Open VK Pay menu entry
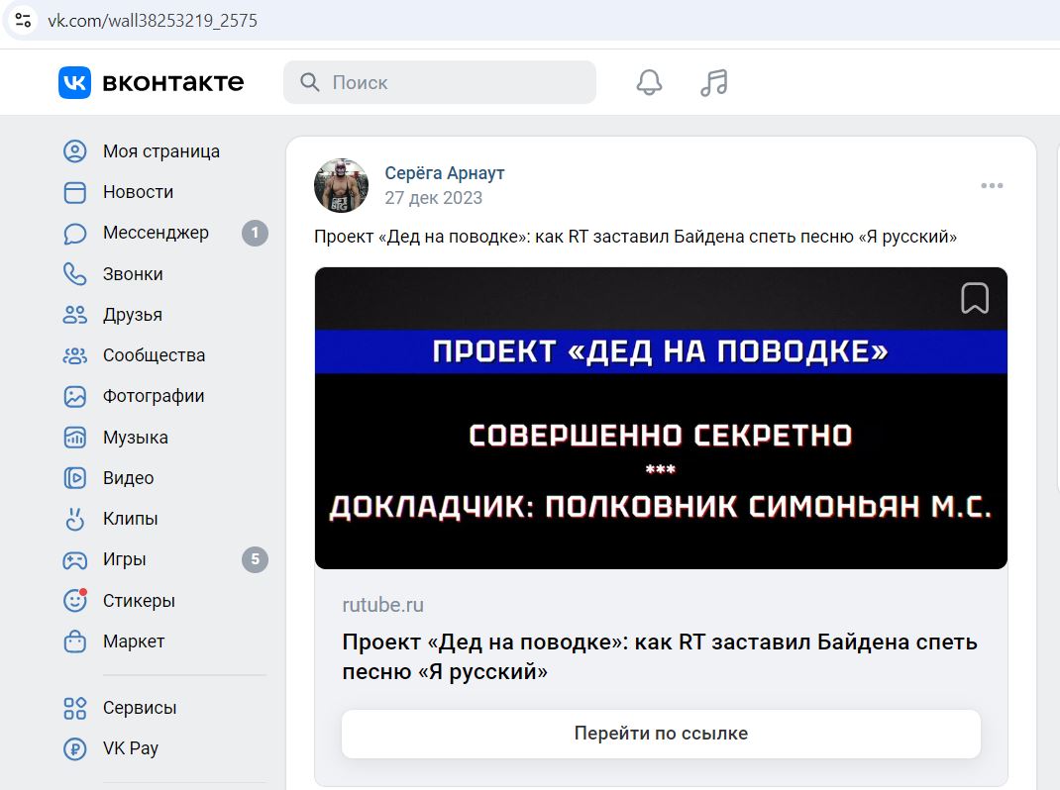Viewport: 1060px width, 790px height. click(x=131, y=748)
